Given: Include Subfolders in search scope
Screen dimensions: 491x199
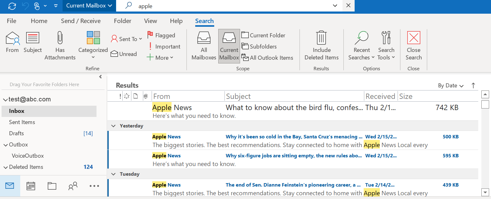Looking at the screenshot, I should (x=259, y=46).
